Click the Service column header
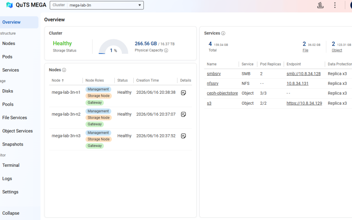 tap(247, 64)
